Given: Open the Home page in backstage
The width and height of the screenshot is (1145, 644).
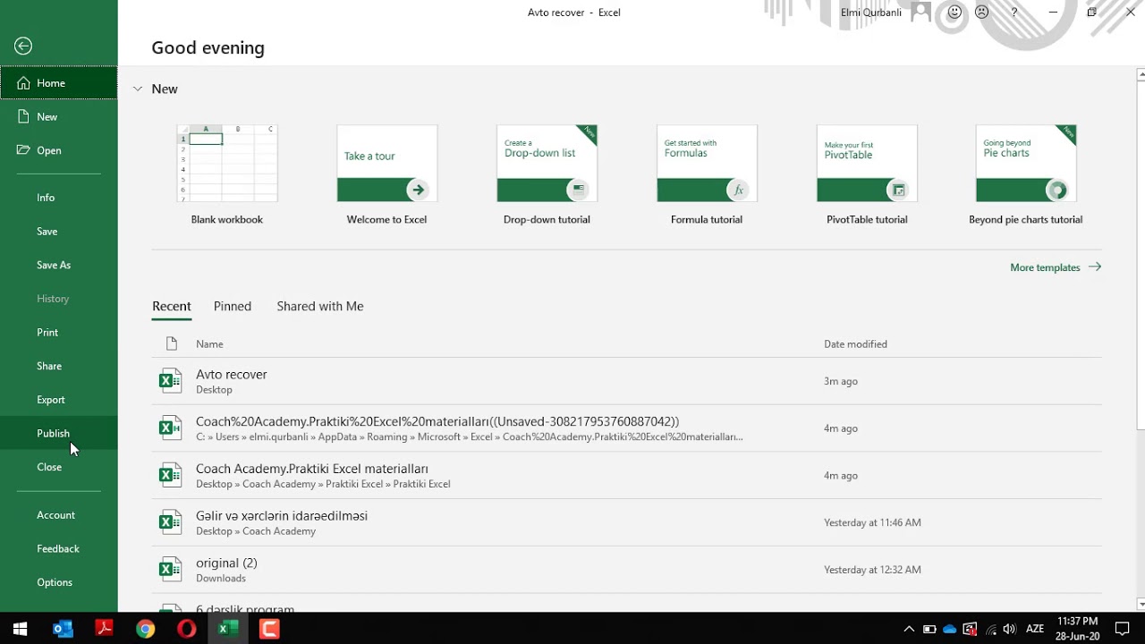Looking at the screenshot, I should click(58, 83).
